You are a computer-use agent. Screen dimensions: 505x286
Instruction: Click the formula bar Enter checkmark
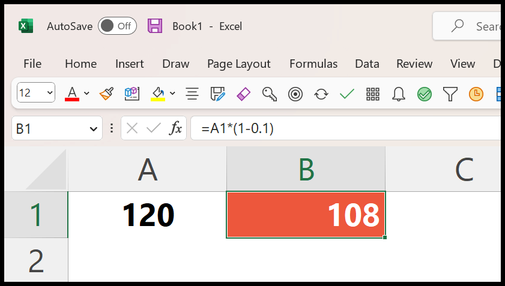154,129
